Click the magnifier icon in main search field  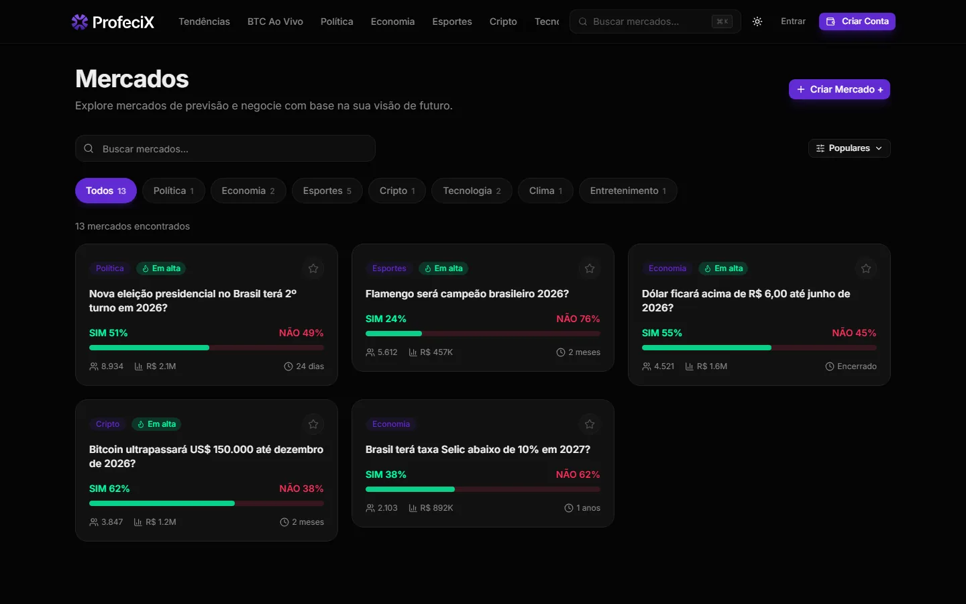(x=89, y=148)
